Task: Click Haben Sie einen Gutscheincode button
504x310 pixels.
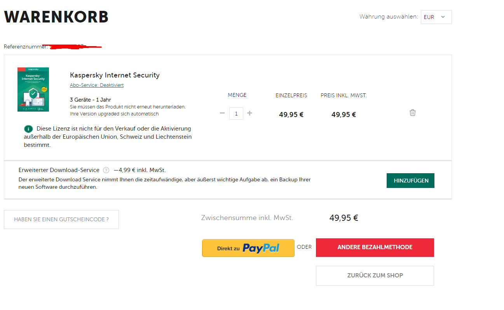Action: click(61, 219)
